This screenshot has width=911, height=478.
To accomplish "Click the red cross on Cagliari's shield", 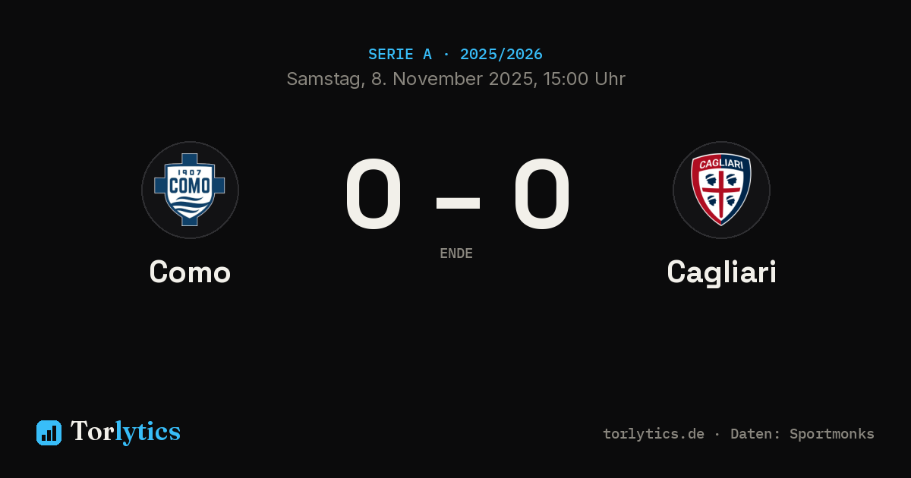I will [721, 191].
